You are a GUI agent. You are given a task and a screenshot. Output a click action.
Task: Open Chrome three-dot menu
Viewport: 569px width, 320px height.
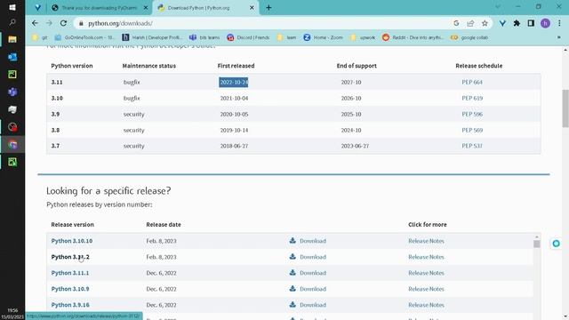click(x=559, y=23)
